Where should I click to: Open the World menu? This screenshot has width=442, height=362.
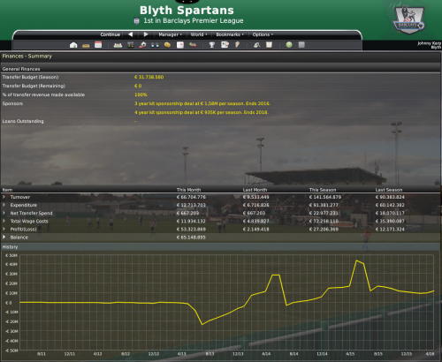tap(199, 34)
